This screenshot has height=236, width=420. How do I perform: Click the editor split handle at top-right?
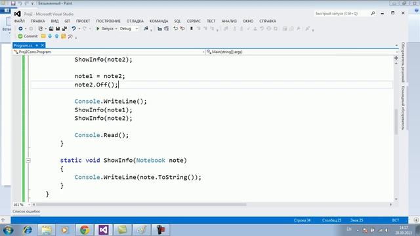coord(396,58)
